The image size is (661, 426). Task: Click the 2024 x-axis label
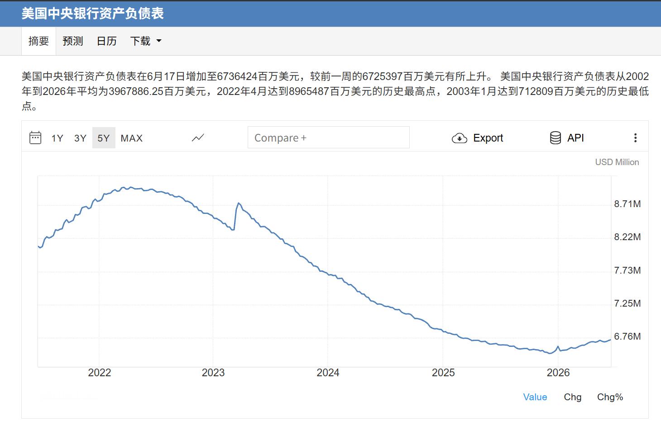[x=328, y=373]
